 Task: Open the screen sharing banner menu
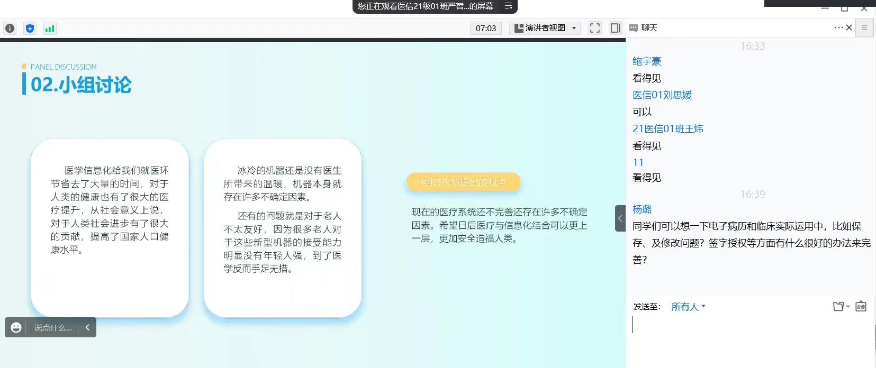tap(508, 6)
